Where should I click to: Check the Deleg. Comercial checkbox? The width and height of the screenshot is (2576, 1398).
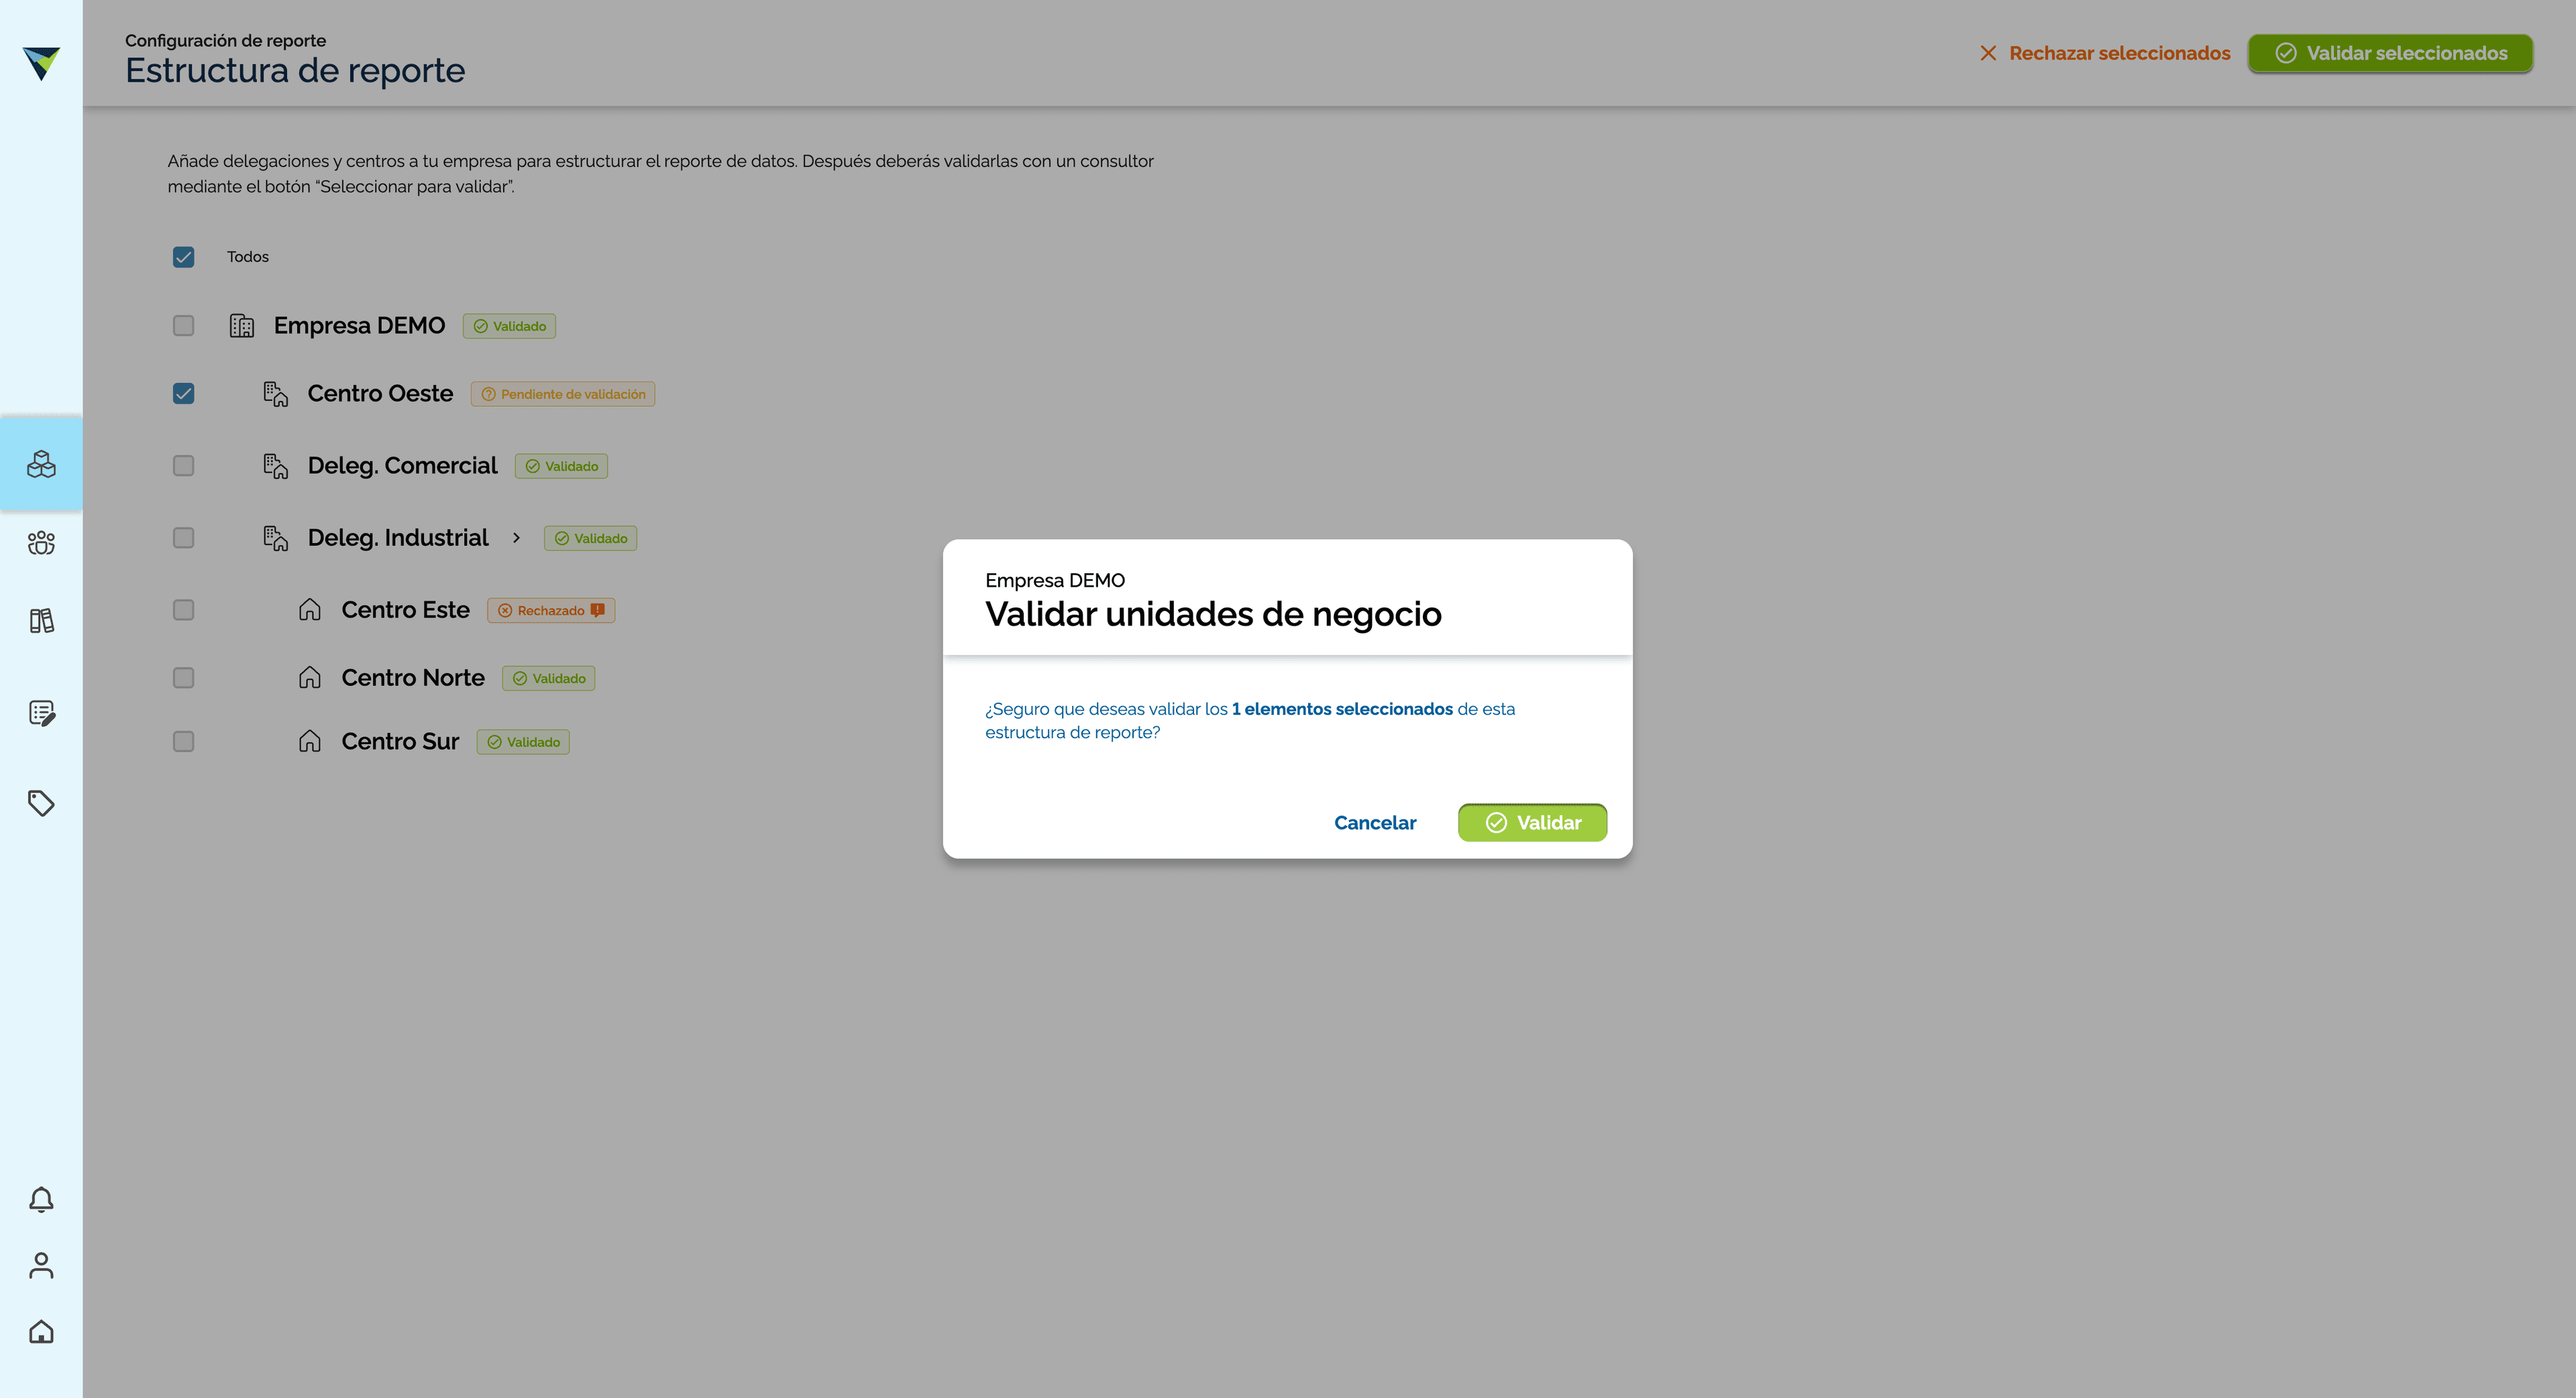coord(183,466)
